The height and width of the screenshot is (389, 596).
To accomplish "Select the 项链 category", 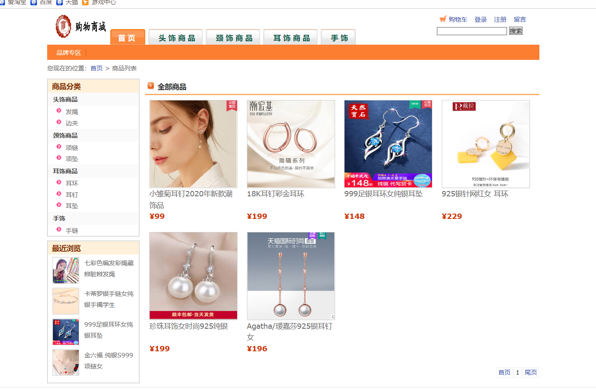I will [x=72, y=148].
